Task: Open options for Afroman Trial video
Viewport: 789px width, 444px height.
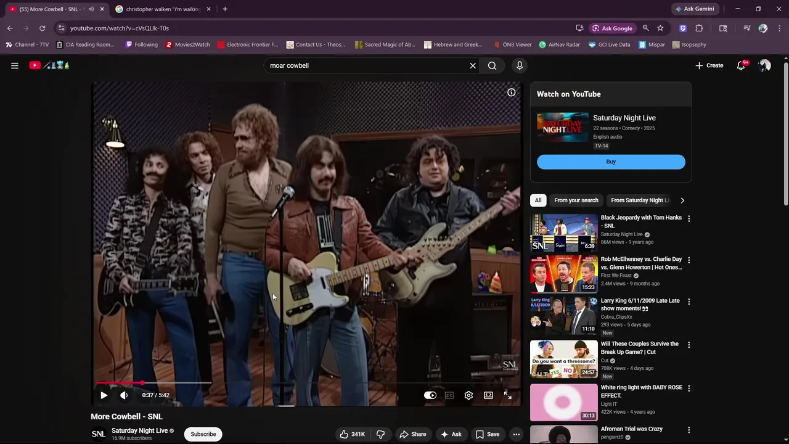Action: coord(689,430)
